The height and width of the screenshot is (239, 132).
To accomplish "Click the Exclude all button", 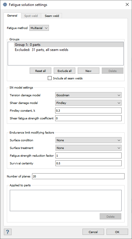I will pos(65,71).
